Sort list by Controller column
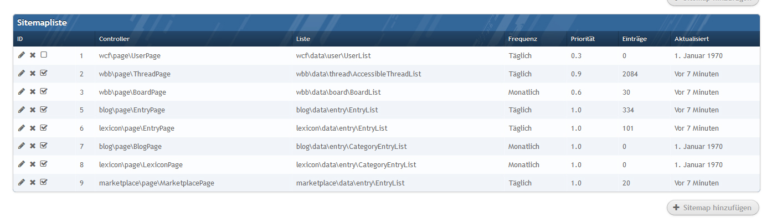This screenshot has height=222, width=772. 114,39
